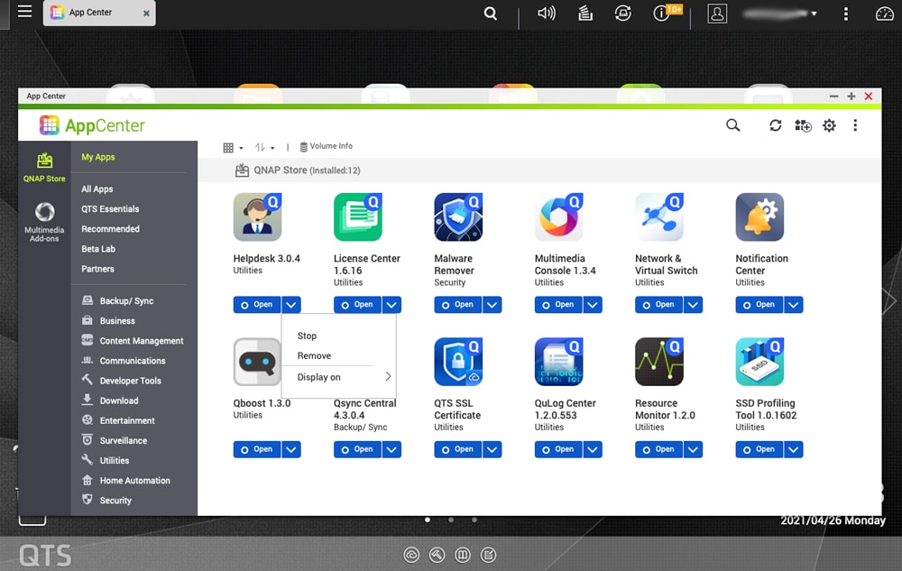Select QNAP Store in the left rail
The image size is (902, 571).
point(44,168)
